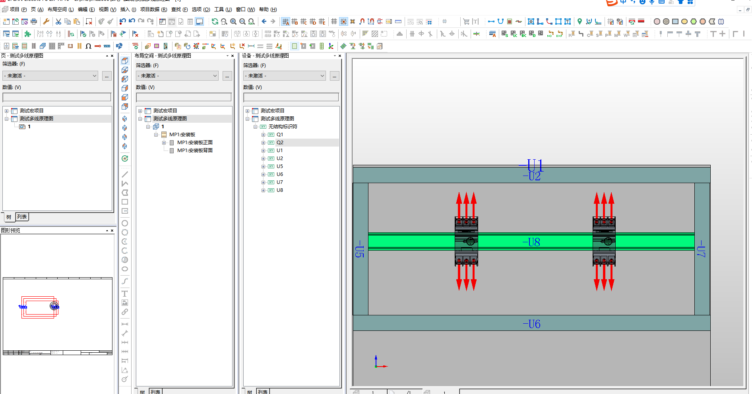The height and width of the screenshot is (394, 752).
Task: Open filter dropdown in 布局空间 navigator
Action: tap(215, 75)
